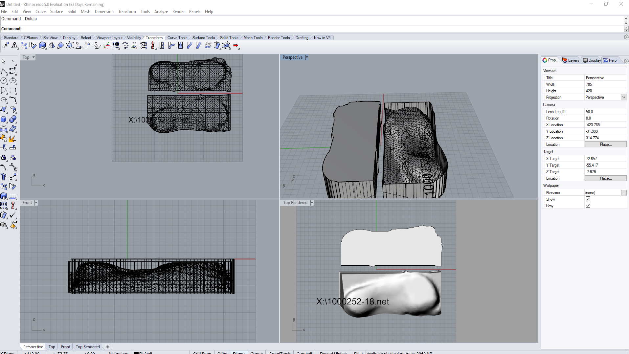Click the Rectangle tool icon
Screen dimensions: 629x354
tap(13, 90)
